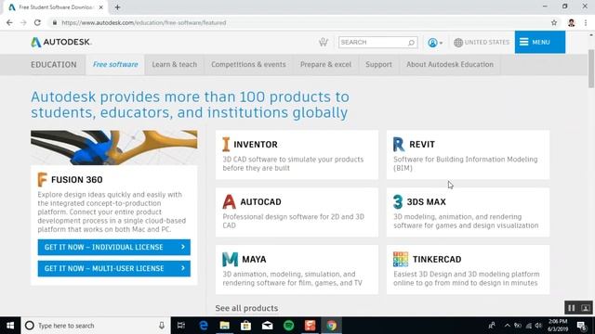The height and width of the screenshot is (334, 595).
Task: Bookmark this page with star icon
Action: pyautogui.click(x=554, y=22)
